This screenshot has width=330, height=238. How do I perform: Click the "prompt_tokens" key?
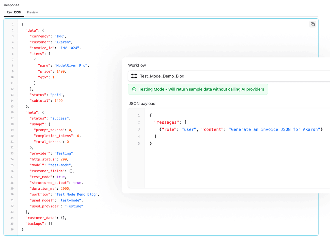49,130
